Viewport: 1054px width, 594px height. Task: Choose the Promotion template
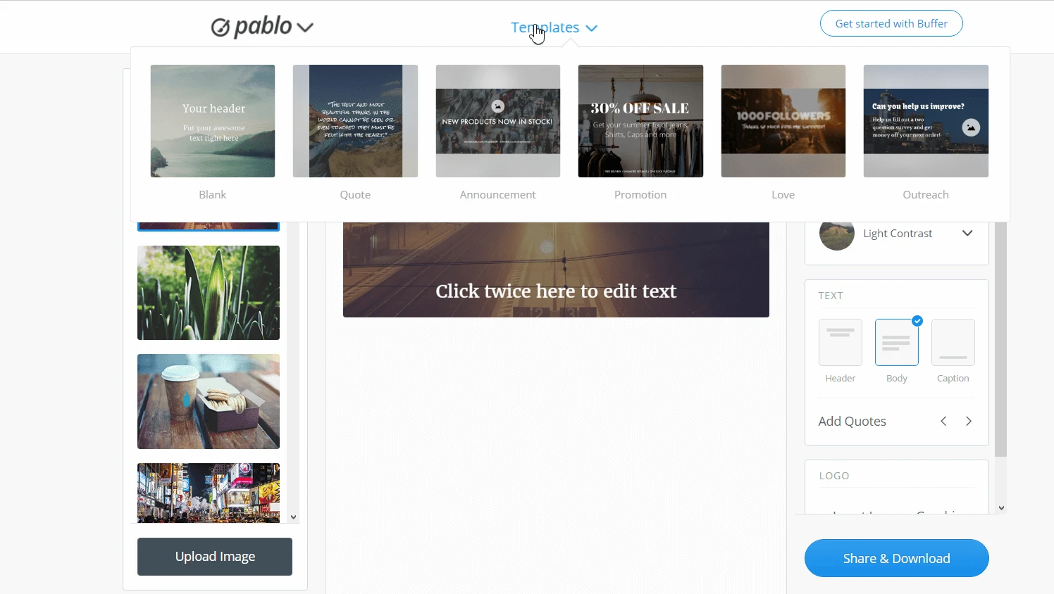pyautogui.click(x=640, y=121)
